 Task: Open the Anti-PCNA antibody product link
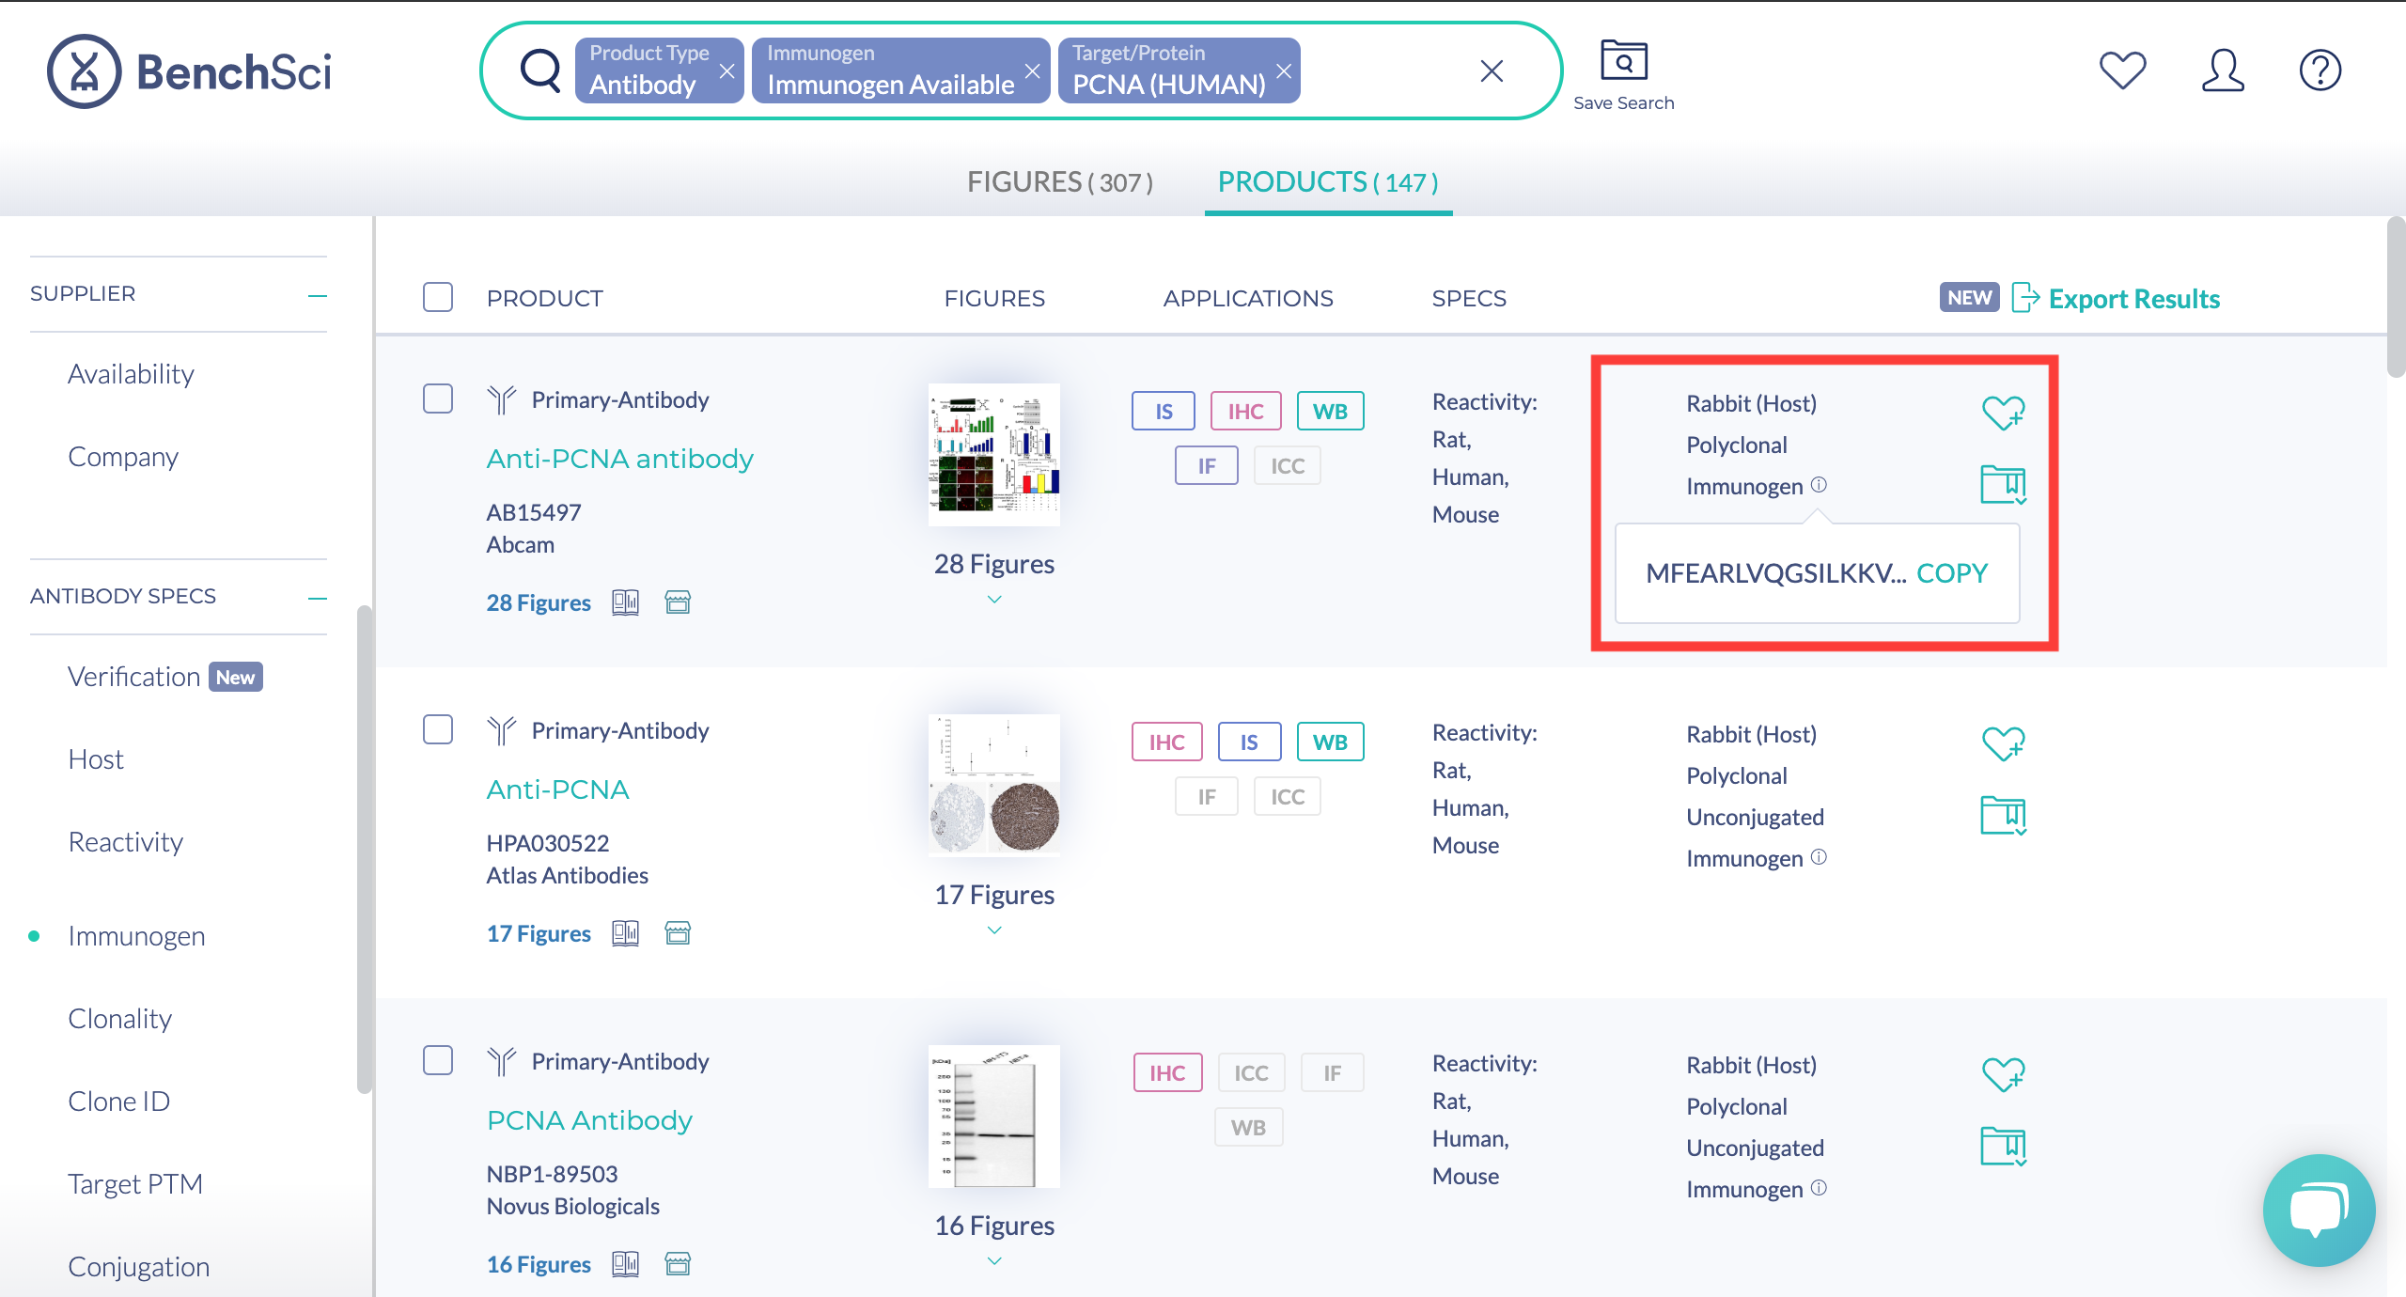(x=620, y=459)
